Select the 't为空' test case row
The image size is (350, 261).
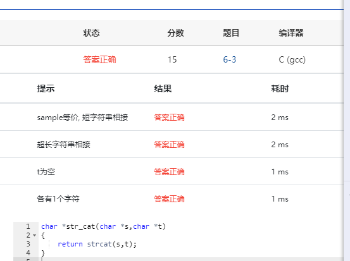(x=172, y=171)
